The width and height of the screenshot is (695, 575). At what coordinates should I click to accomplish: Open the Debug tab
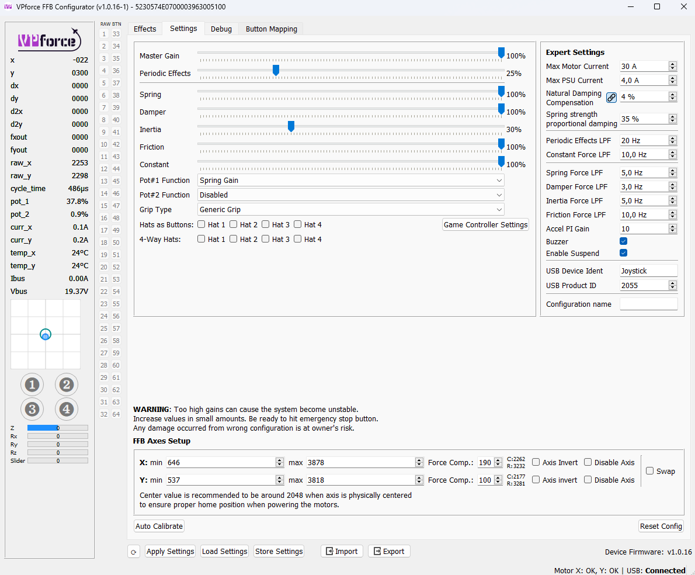coord(221,29)
